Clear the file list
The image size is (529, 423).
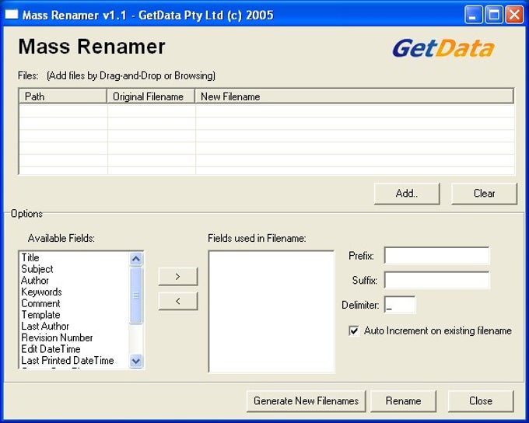pos(484,194)
